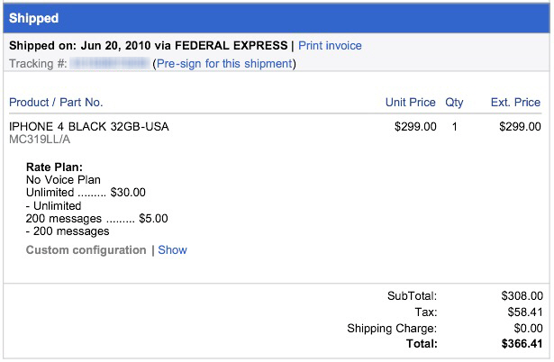Click the Shipped section header

click(34, 18)
